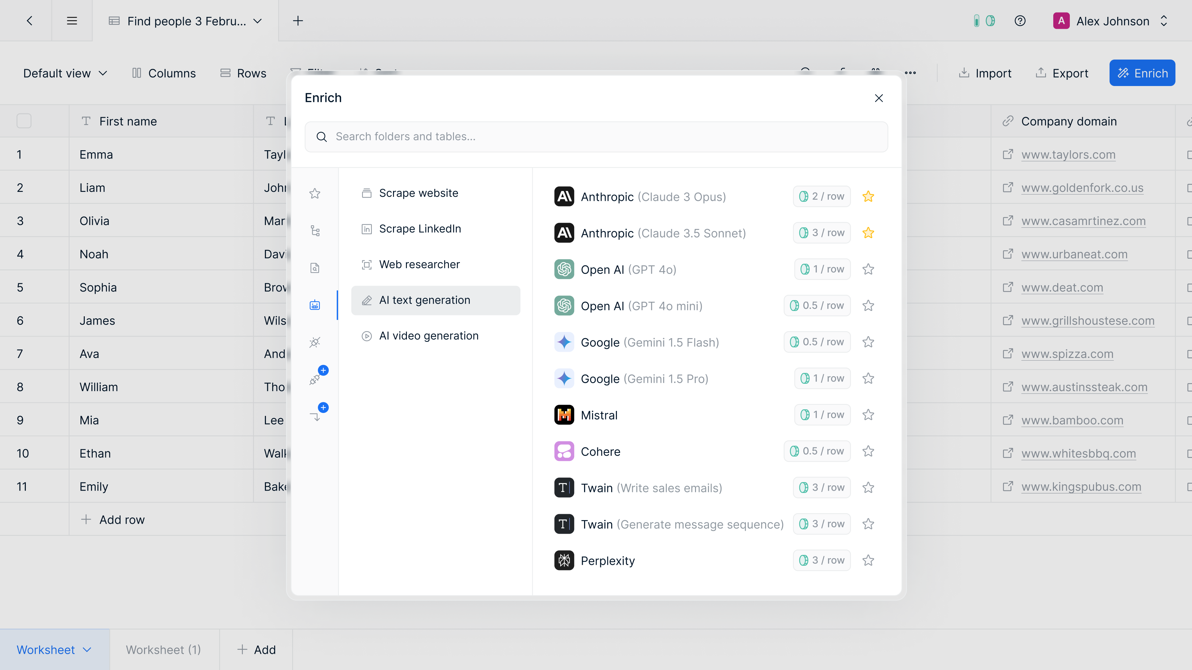The image size is (1192, 670).
Task: Open the connector icon with plus badge
Action: click(x=318, y=377)
